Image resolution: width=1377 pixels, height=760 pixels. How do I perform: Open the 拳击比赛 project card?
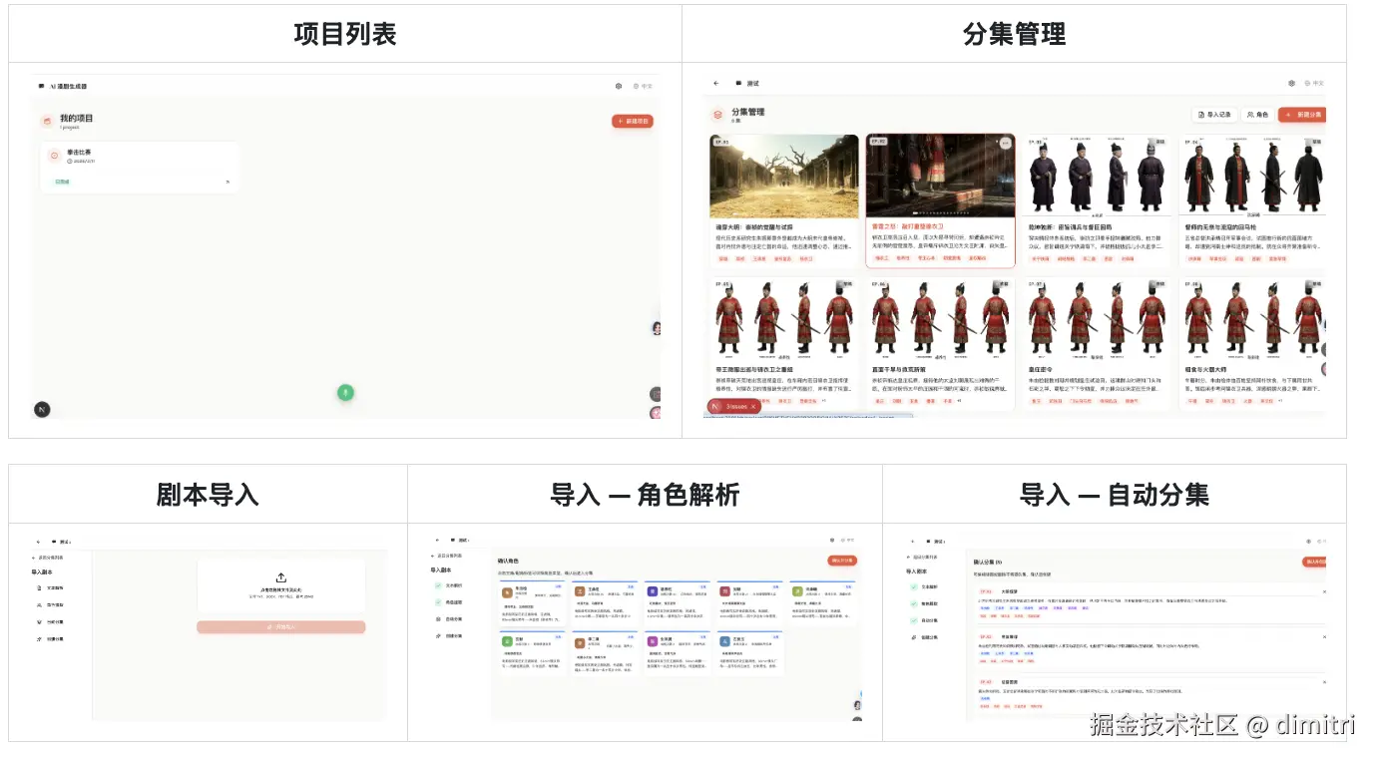pos(141,168)
